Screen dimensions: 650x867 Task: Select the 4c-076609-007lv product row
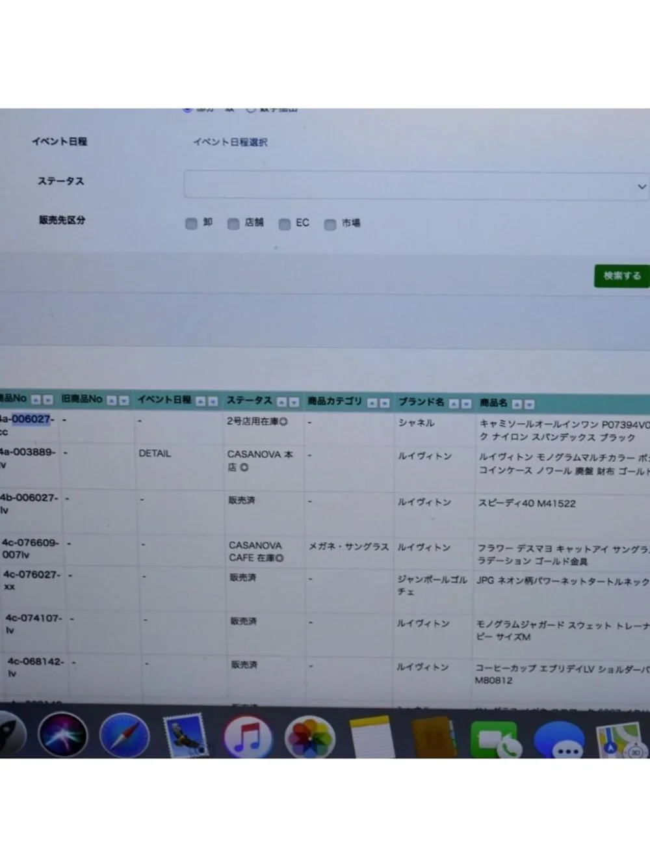(x=325, y=550)
